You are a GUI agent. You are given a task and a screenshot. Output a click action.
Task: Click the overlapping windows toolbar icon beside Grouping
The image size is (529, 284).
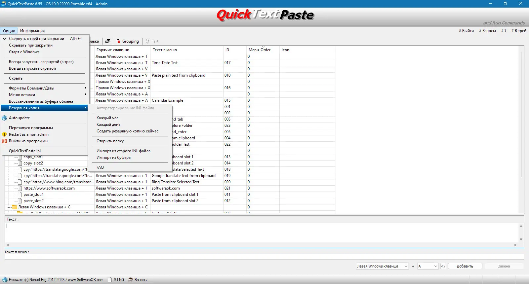click(108, 41)
